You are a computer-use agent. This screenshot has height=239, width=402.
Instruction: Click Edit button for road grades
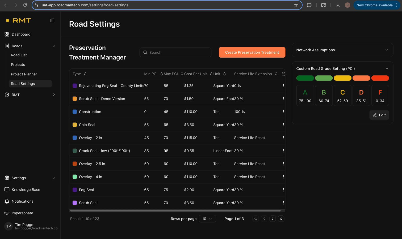[379, 115]
